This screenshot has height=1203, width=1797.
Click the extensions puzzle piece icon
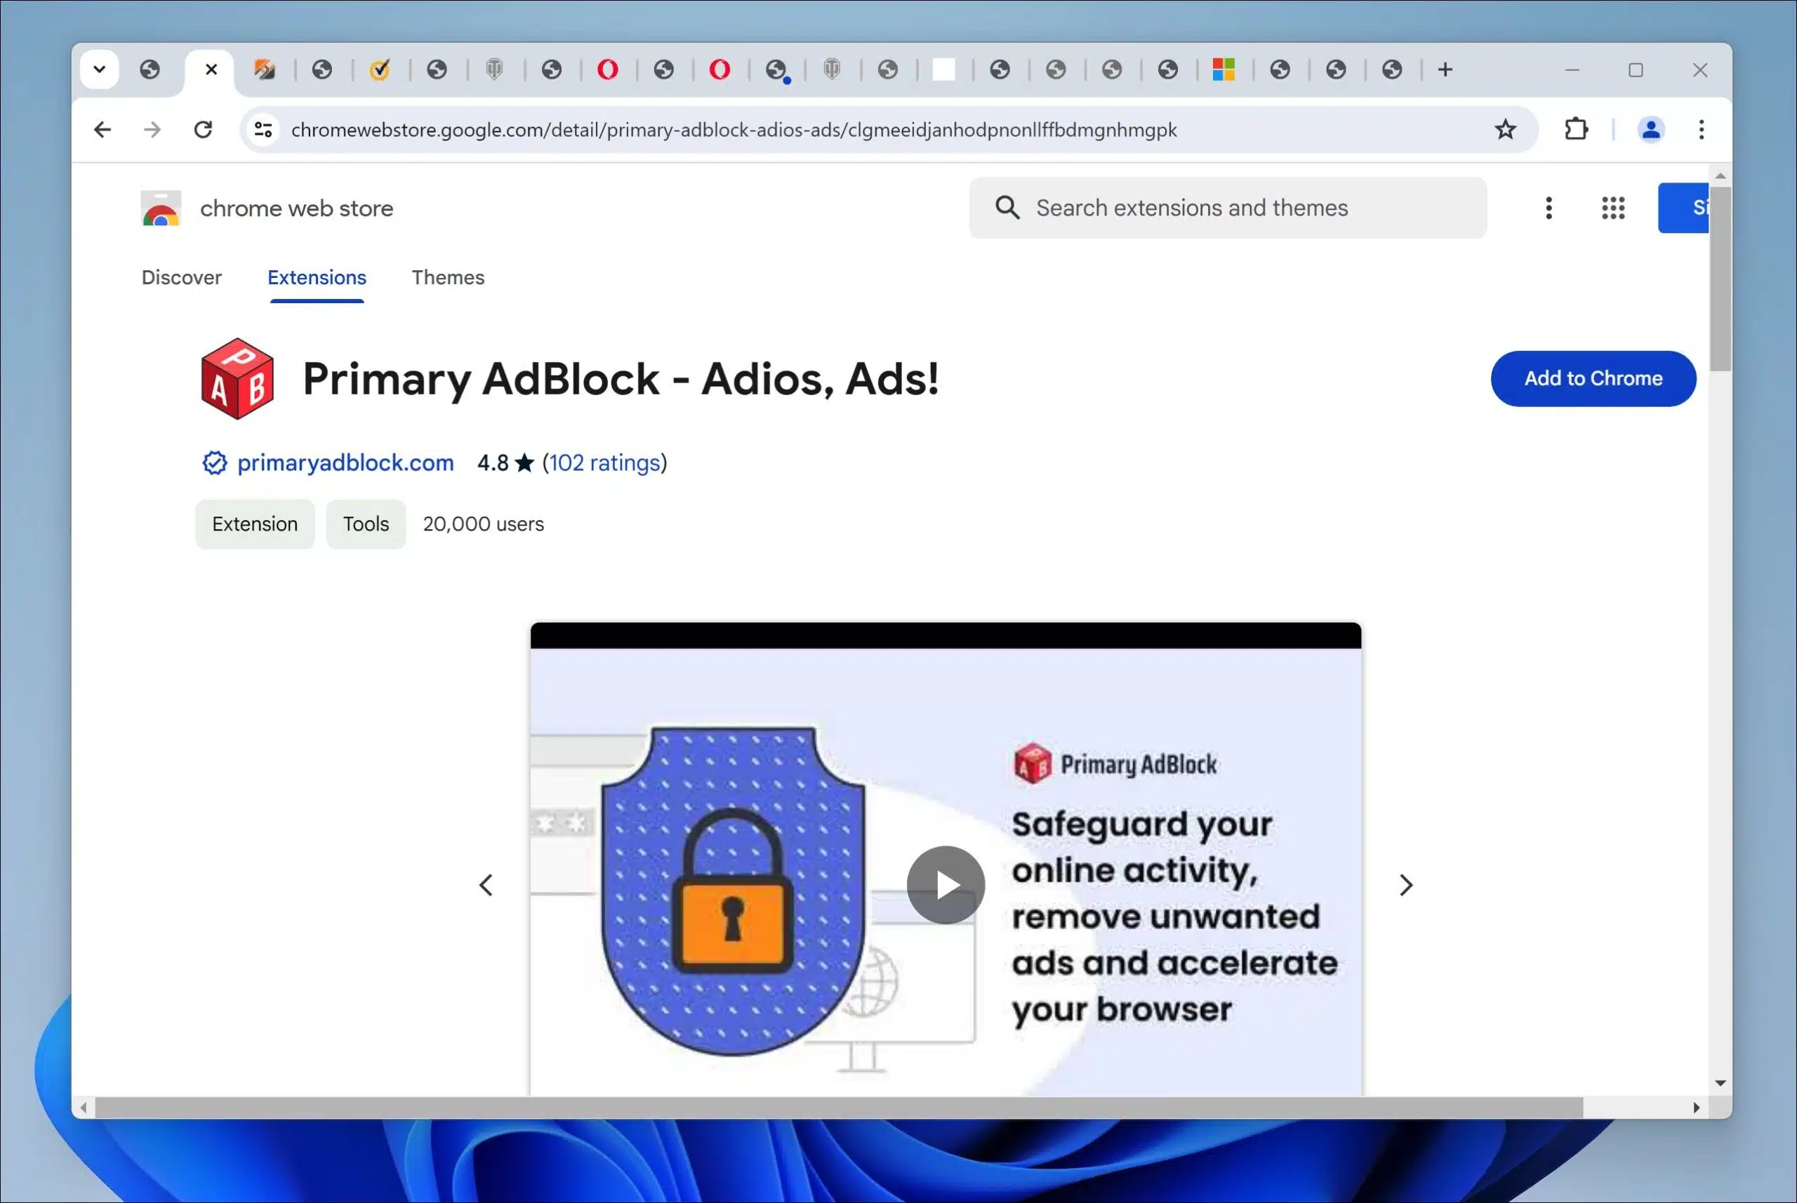click(x=1577, y=129)
